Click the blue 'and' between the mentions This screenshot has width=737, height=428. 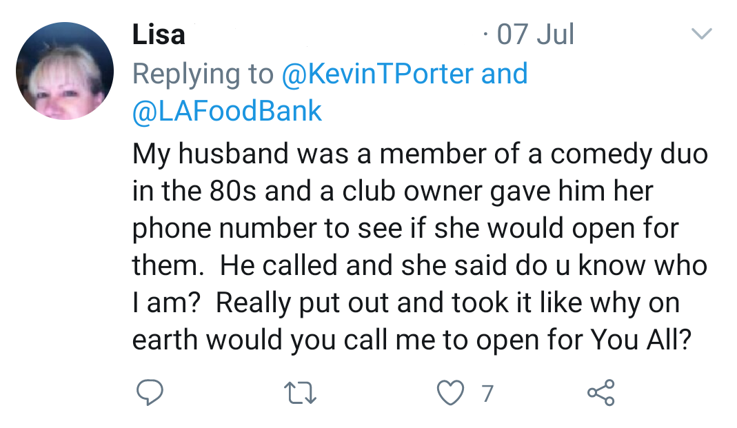(x=505, y=74)
